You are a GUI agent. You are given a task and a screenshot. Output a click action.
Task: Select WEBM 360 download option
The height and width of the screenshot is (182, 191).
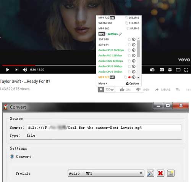[119, 23]
